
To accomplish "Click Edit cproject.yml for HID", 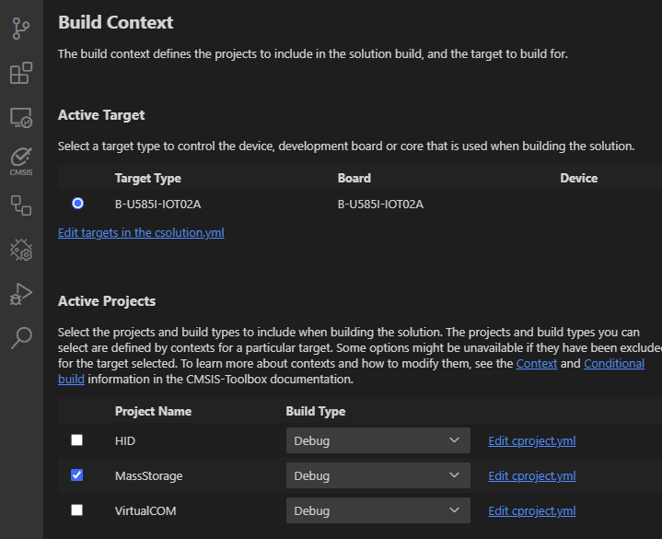I will (x=531, y=440).
